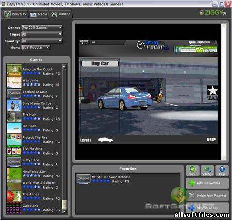Select 'The Ashes' game title
This screenshot has width=232, height=220.
point(30,194)
